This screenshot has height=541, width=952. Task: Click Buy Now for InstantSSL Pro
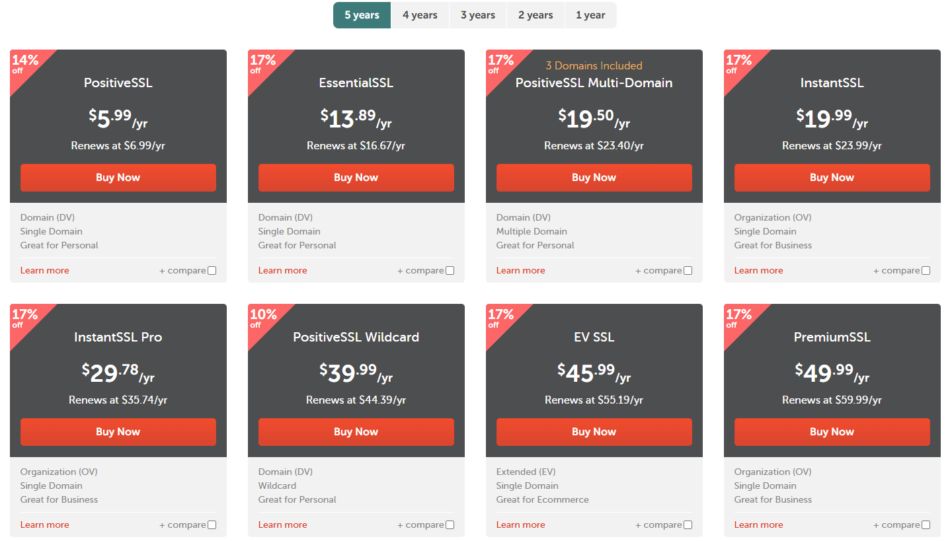point(118,432)
